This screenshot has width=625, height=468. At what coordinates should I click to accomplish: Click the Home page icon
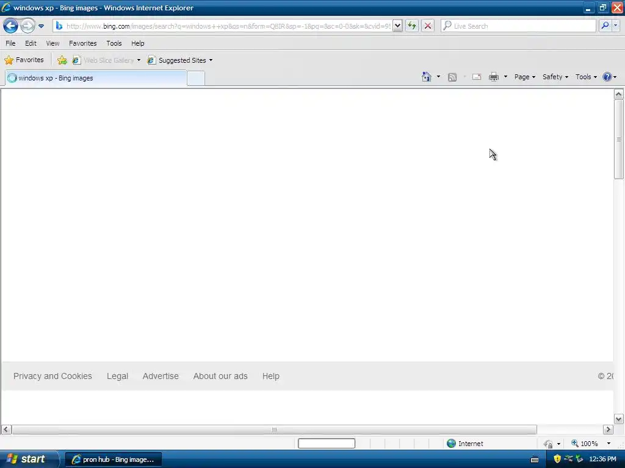pos(427,77)
